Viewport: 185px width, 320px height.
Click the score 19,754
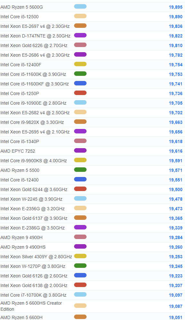176,65
